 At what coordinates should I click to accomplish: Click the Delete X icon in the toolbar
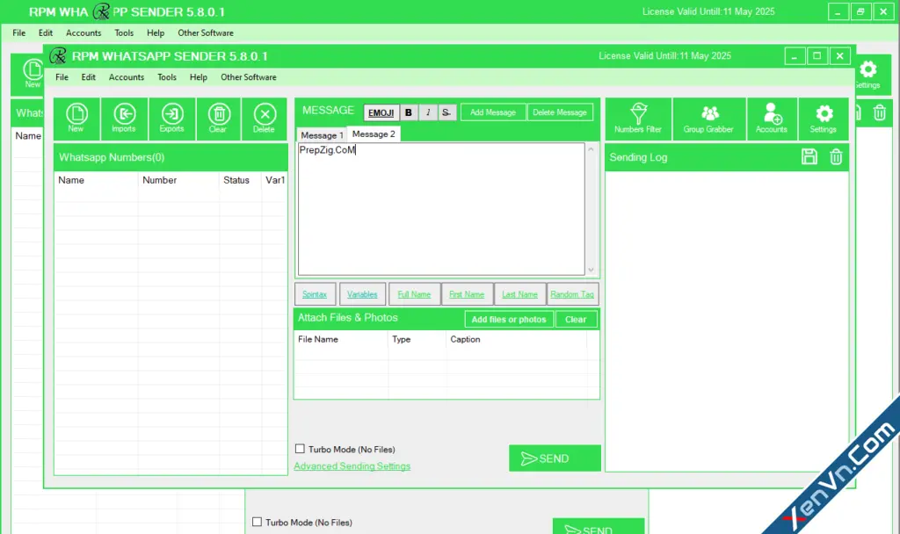264,119
